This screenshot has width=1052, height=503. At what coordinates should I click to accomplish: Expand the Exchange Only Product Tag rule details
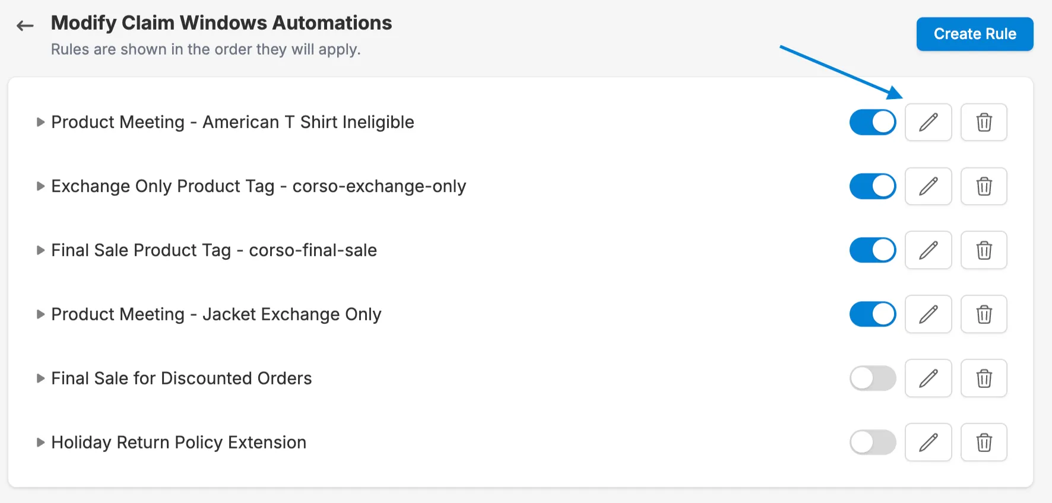coord(40,186)
